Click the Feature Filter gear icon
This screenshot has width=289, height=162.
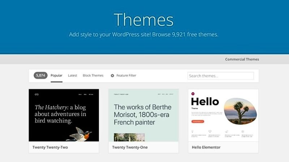coord(112,76)
